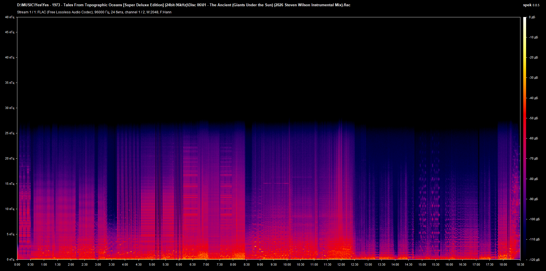Click the '3:00' time axis label
The height and width of the screenshot is (271, 546).
coord(98,265)
